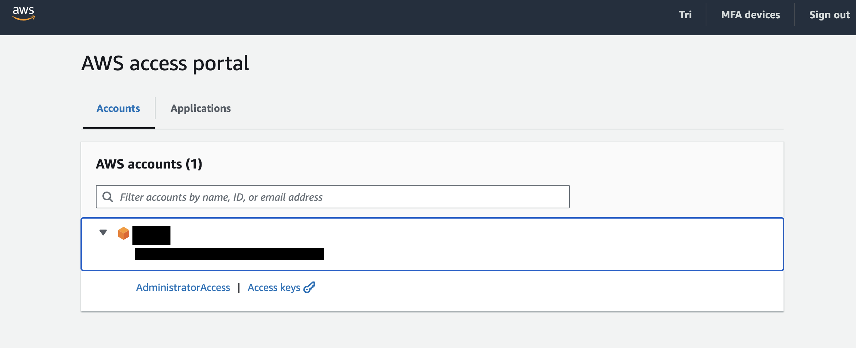Click the Tri user name in header
Image resolution: width=856 pixels, height=348 pixels.
(685, 15)
